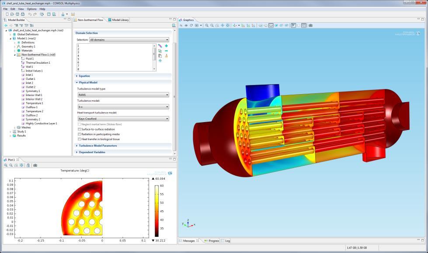Click the Redo icon in main toolbar
Viewport: 428px width, 253px height.
(35, 14)
